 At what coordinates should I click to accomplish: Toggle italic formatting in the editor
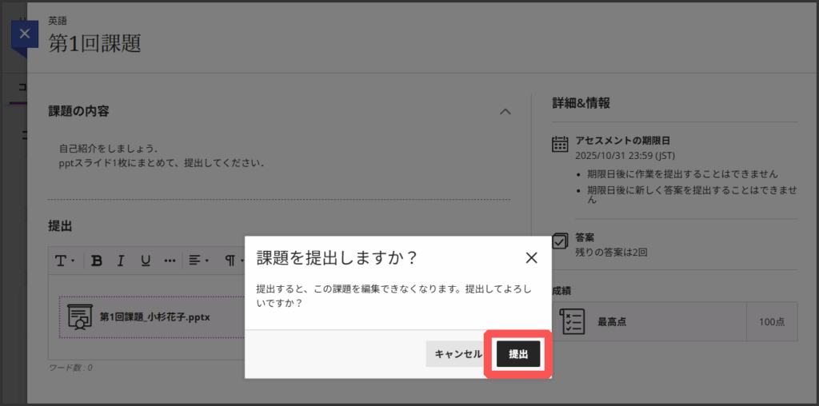pos(121,261)
